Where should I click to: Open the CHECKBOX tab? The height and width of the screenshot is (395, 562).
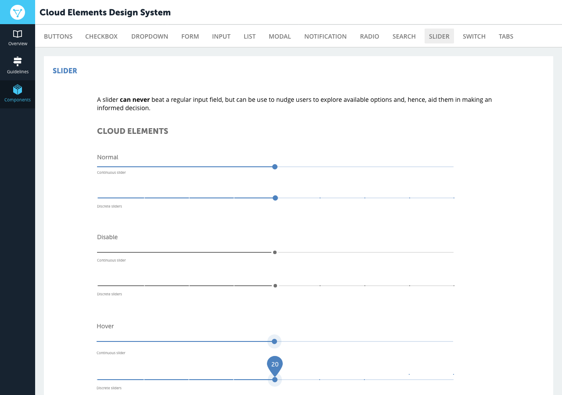[x=101, y=36]
